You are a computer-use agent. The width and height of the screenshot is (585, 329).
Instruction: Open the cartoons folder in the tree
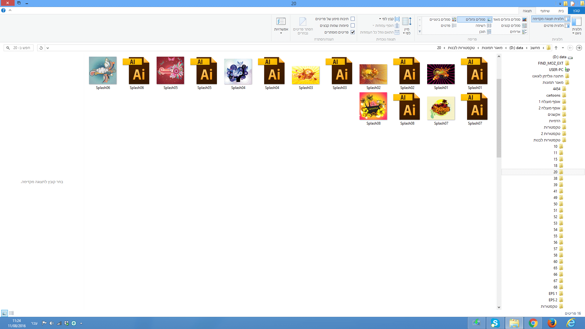553,95
